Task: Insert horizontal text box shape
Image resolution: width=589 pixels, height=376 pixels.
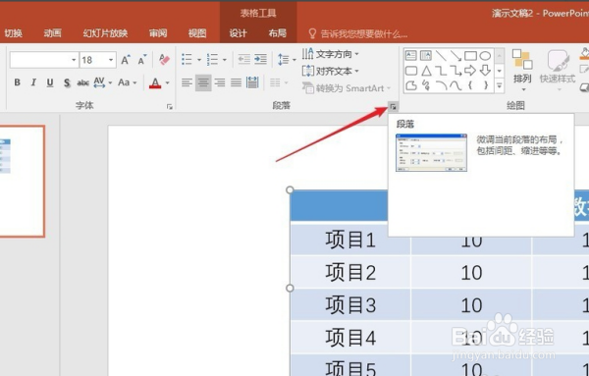Action: (411, 56)
